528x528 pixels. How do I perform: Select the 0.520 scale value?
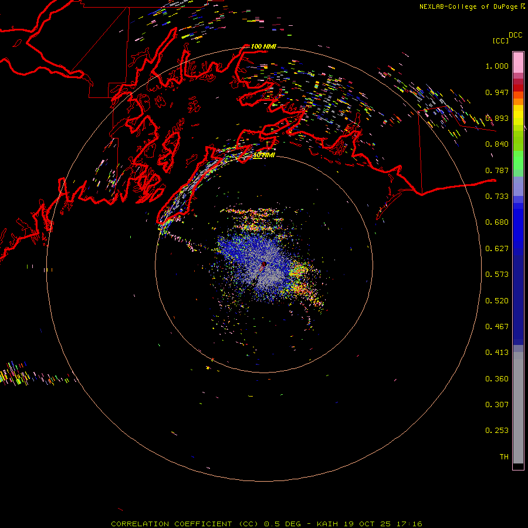pos(497,301)
